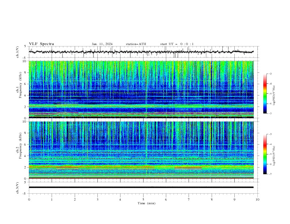Click the "-4" label on lower colorbar
This screenshot has width=290, height=224.
click(x=270, y=144)
